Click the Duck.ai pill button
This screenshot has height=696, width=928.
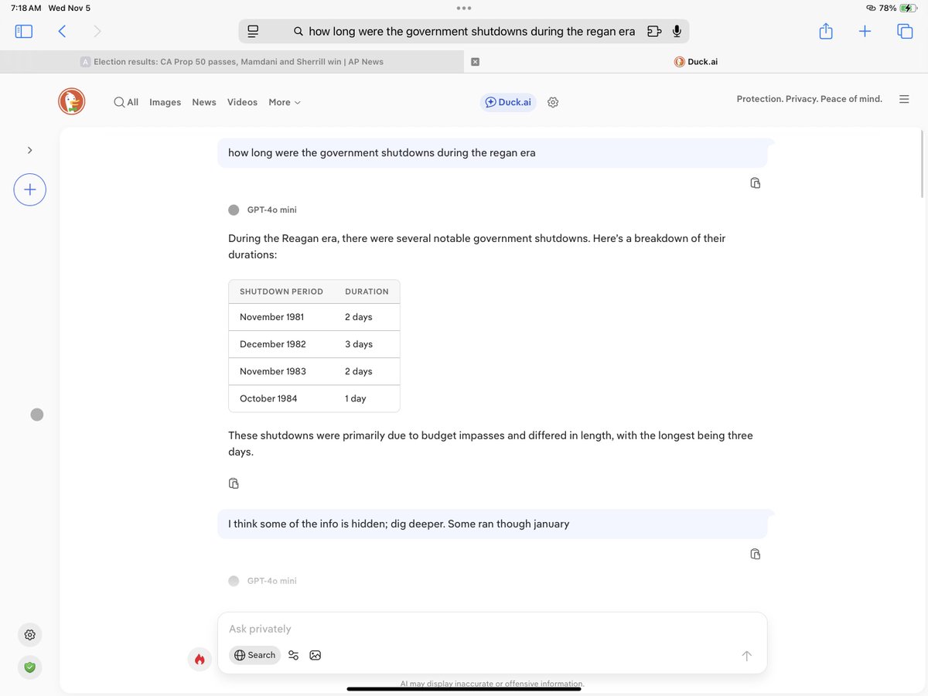[x=508, y=102]
